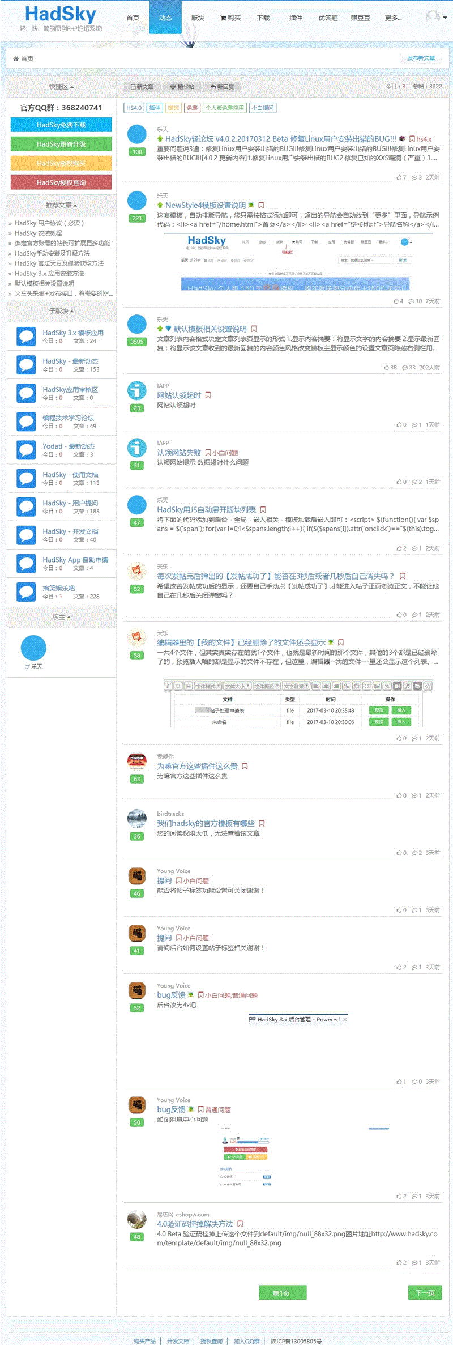Click the HadSky免费下载 blue button

coord(61,125)
